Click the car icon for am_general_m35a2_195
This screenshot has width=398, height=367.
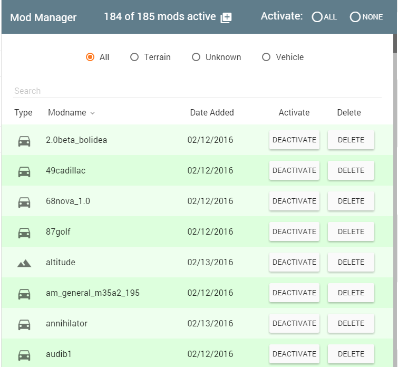[x=24, y=294]
